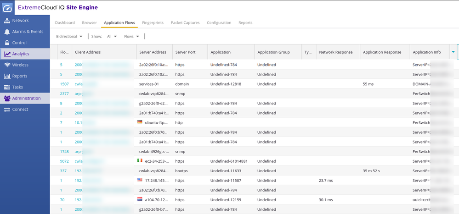459x214 pixels.
Task: Expand the Flows dropdown menu
Action: [x=132, y=36]
